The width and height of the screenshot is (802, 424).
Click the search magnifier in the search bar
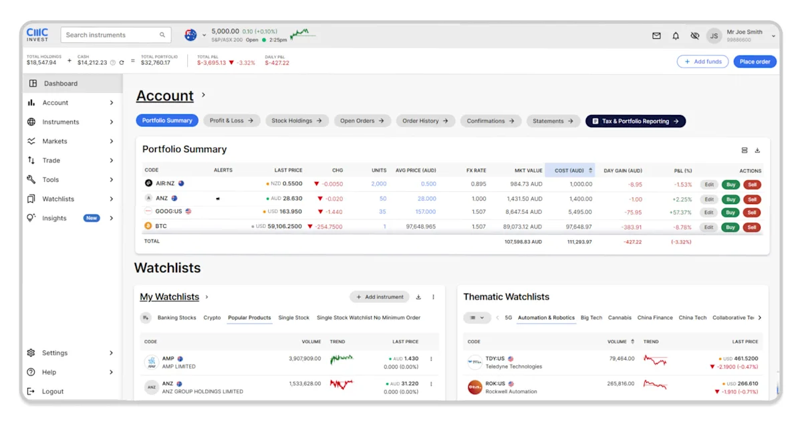click(x=161, y=34)
